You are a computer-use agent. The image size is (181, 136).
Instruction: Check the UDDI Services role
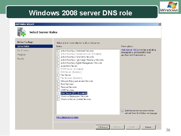pos(58,90)
